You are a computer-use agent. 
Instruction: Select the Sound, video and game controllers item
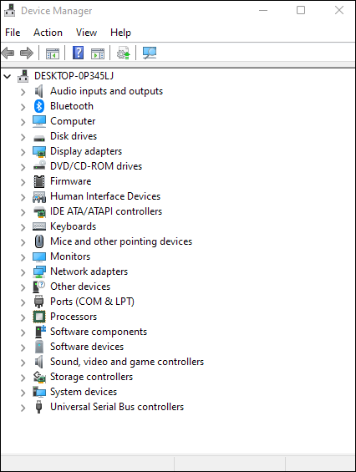point(127,362)
